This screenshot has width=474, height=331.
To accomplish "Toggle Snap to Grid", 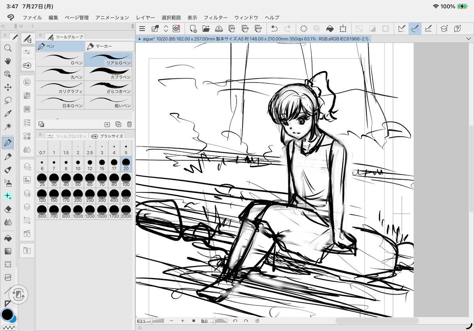I will (x=428, y=28).
